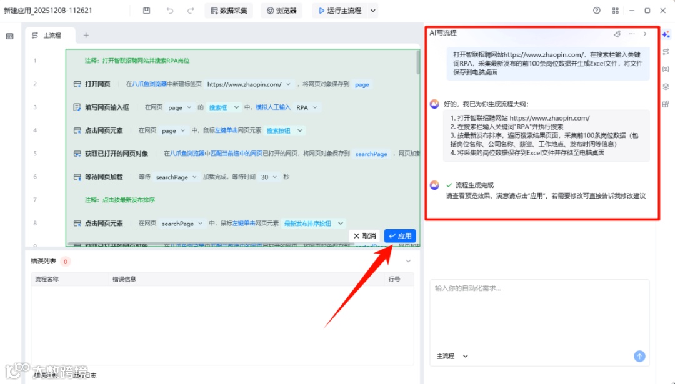The image size is (675, 384).
Task: Click the flow editor vertical scrollbar
Action: click(418, 62)
